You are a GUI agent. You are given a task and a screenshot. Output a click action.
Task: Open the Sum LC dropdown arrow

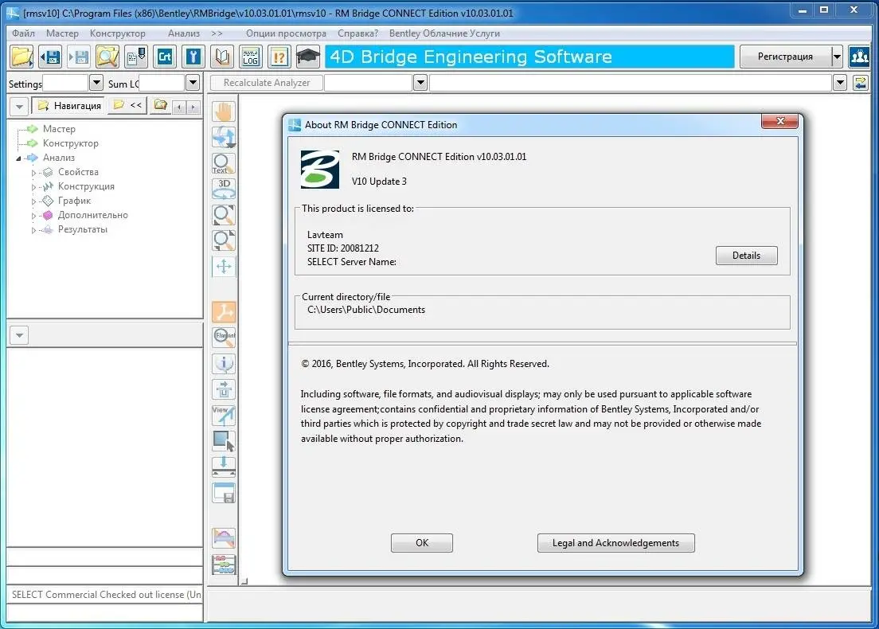[x=193, y=83]
